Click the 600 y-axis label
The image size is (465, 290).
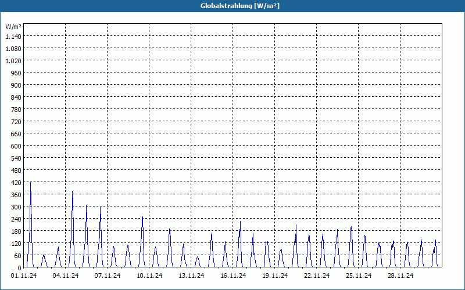pos(16,146)
